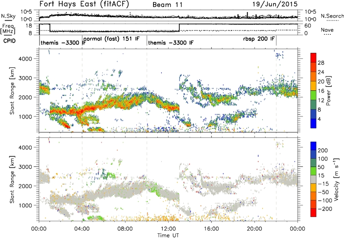This screenshot has width=344, height=238.
Task: Click the '4000' tick on the power panel
Action: pyautogui.click(x=25, y=59)
